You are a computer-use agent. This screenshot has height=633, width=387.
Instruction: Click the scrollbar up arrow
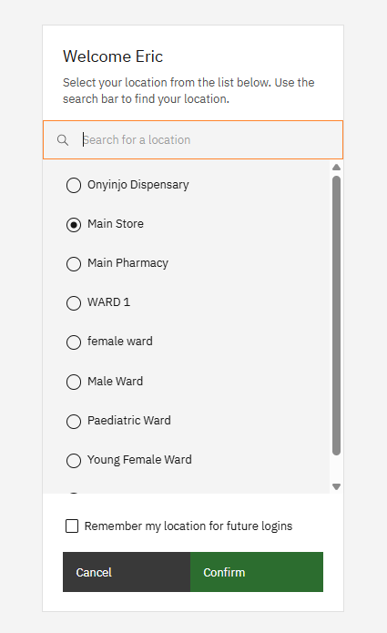(336, 168)
